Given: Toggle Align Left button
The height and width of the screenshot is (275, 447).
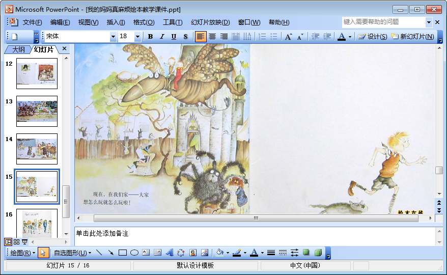Looking at the screenshot, I should pyautogui.click(x=201, y=37).
